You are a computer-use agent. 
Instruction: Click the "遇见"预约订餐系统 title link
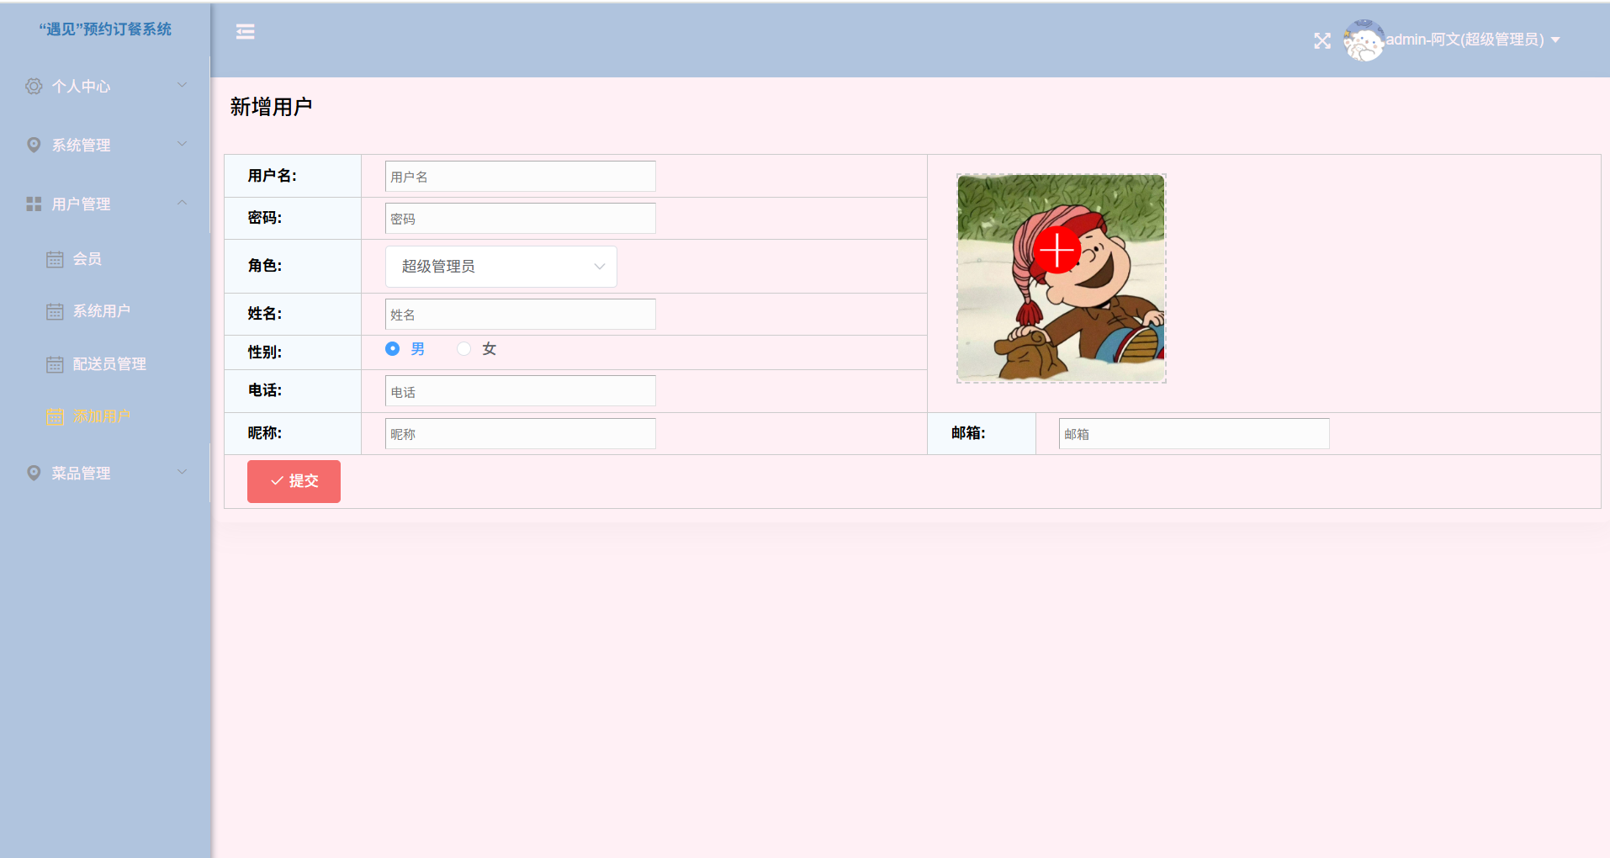click(x=105, y=29)
